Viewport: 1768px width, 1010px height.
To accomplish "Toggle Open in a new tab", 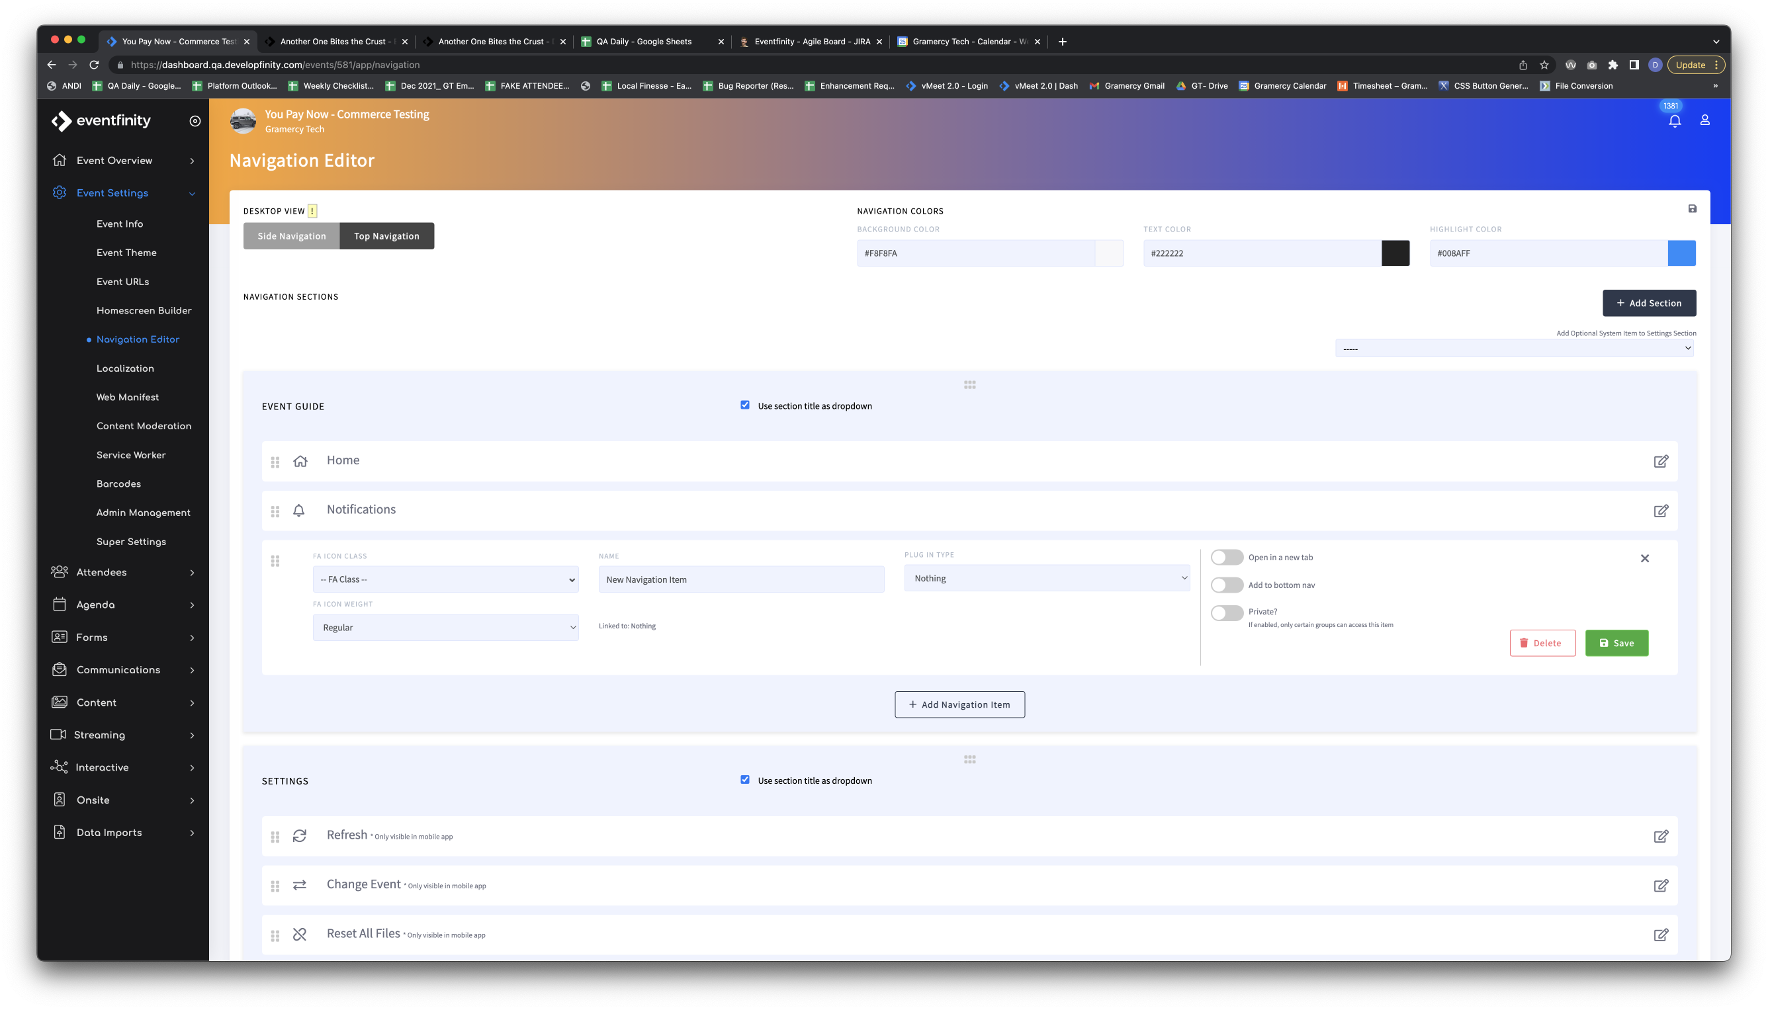I will pos(1226,558).
